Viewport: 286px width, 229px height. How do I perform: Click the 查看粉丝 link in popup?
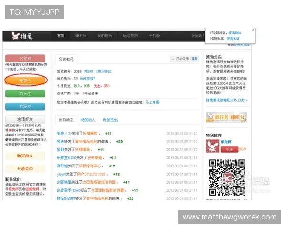click(235, 33)
